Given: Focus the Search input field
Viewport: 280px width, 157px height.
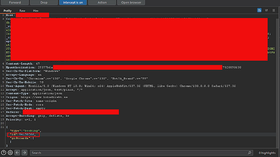Looking at the screenshot, I should tap(141, 153).
